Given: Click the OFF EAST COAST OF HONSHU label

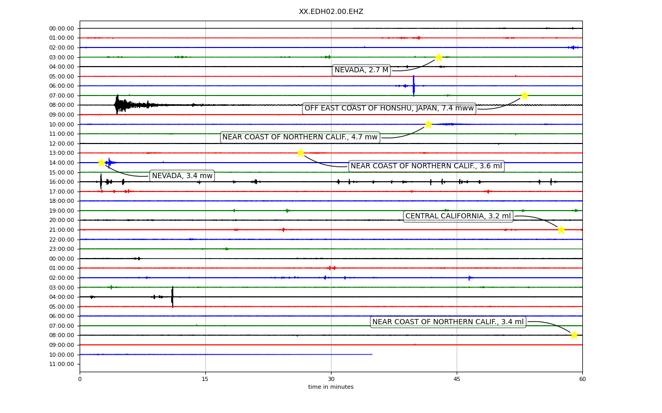Looking at the screenshot, I should click(389, 108).
